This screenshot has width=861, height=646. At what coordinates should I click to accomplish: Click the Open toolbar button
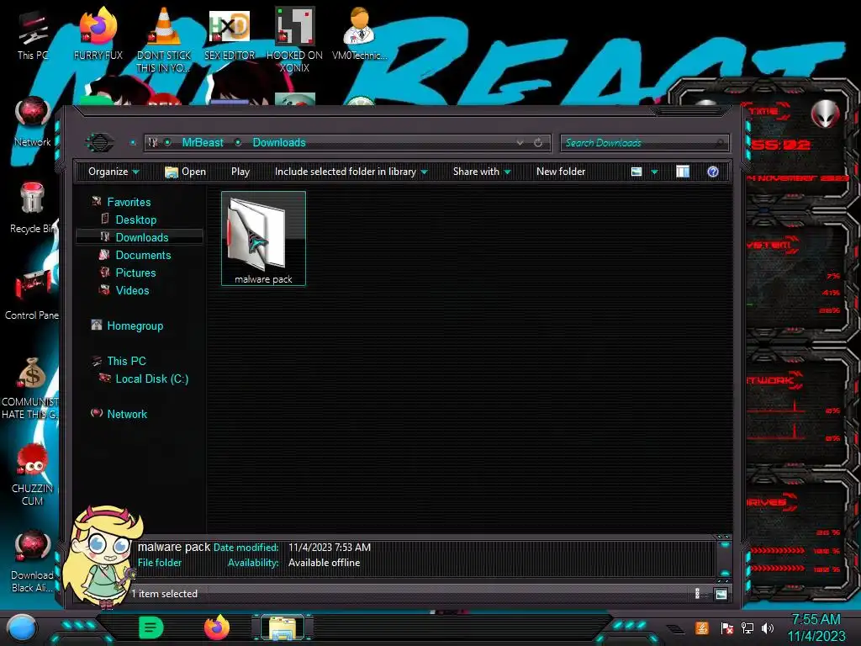coord(186,172)
